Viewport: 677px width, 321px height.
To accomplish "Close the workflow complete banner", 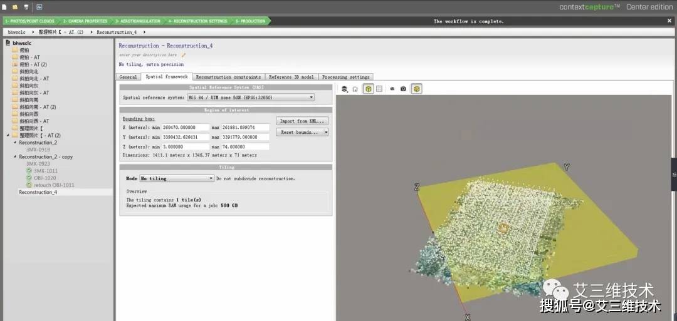I will pos(669,21).
